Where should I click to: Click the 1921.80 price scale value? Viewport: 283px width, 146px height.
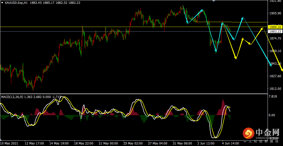tap(275, 1)
